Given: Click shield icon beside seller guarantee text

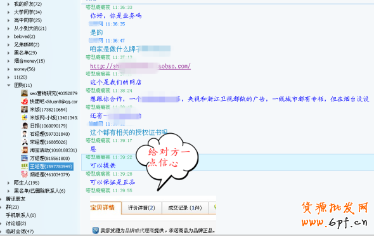Looking at the screenshot, I should point(96,230).
